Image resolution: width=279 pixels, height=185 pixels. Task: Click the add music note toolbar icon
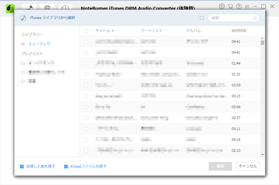[x=29, y=7]
